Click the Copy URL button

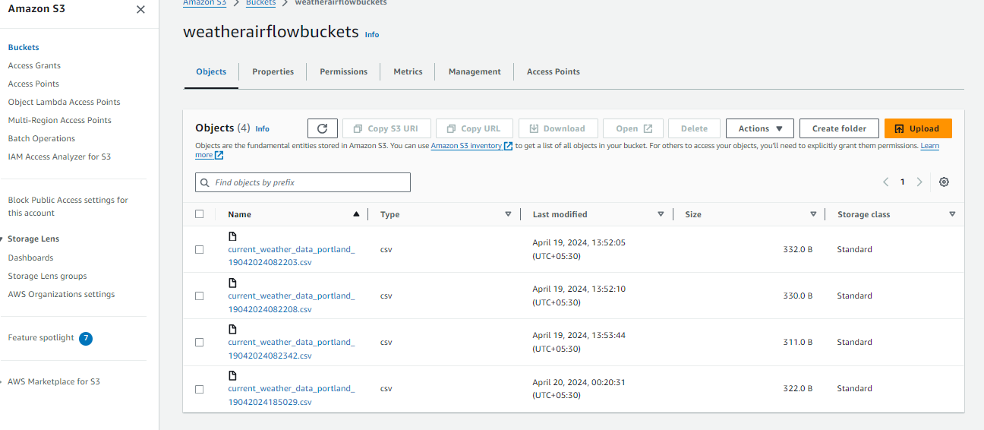[x=474, y=128]
